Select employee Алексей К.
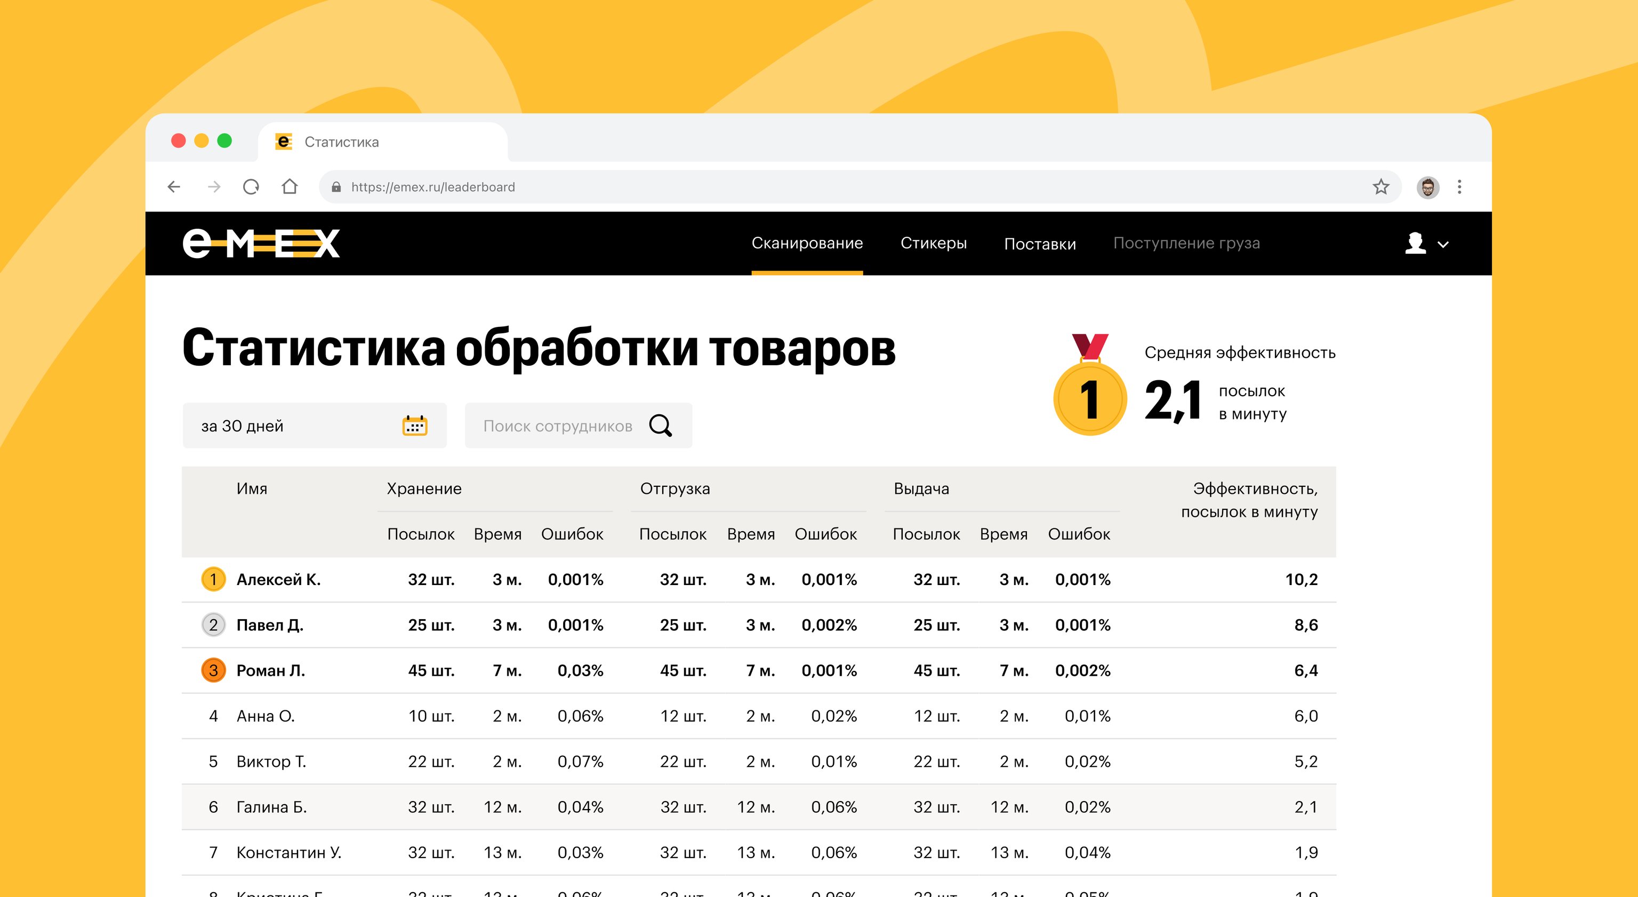The image size is (1638, 897). click(x=278, y=579)
